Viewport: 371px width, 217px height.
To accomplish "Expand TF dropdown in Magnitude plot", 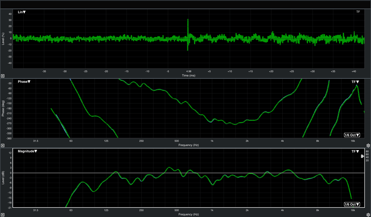I will (x=355, y=151).
